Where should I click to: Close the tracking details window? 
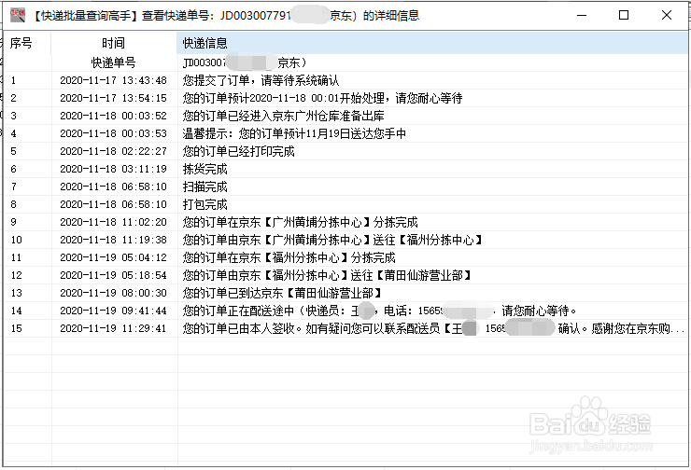[667, 16]
